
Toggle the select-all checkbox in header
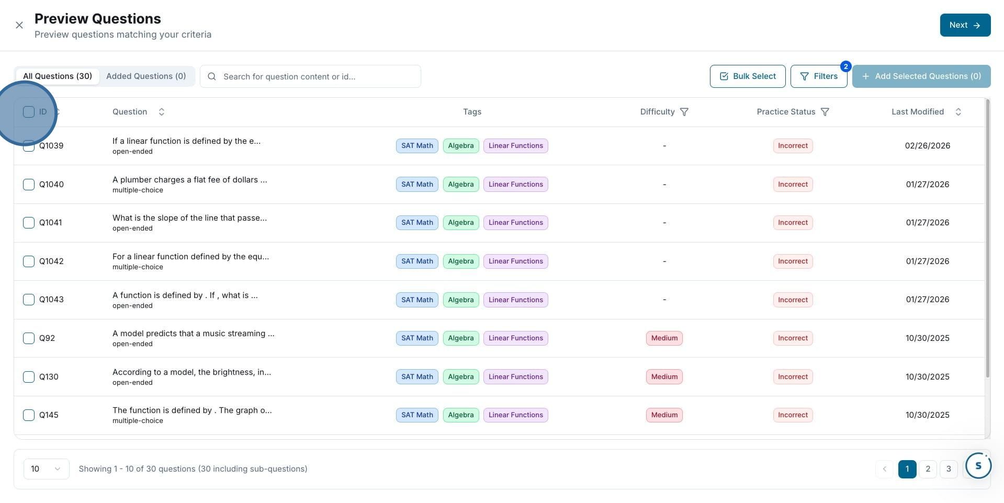click(x=29, y=112)
